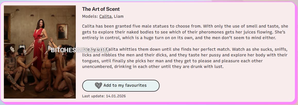Select the date 14.01.2026
The width and height of the screenshot is (298, 105).
tap(116, 96)
